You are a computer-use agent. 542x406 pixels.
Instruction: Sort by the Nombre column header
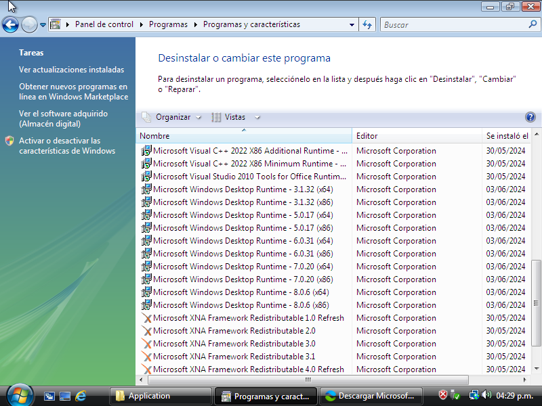pos(244,136)
